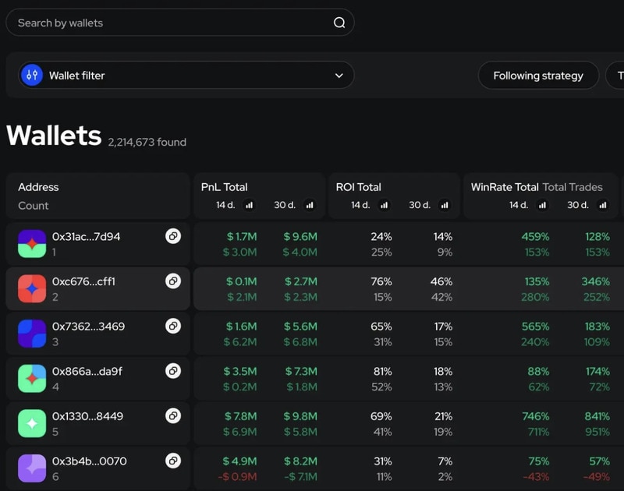This screenshot has height=491, width=624.
Task: Click the search magnifier icon
Action: click(339, 23)
